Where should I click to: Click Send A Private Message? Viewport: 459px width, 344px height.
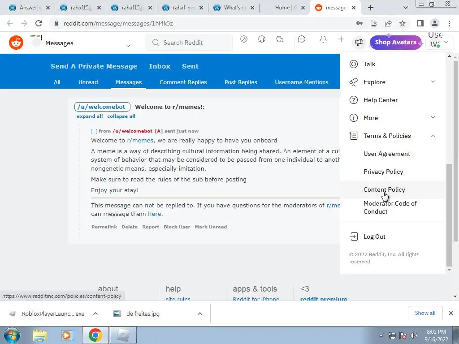pyautogui.click(x=94, y=66)
